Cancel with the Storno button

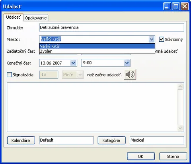point(173,156)
